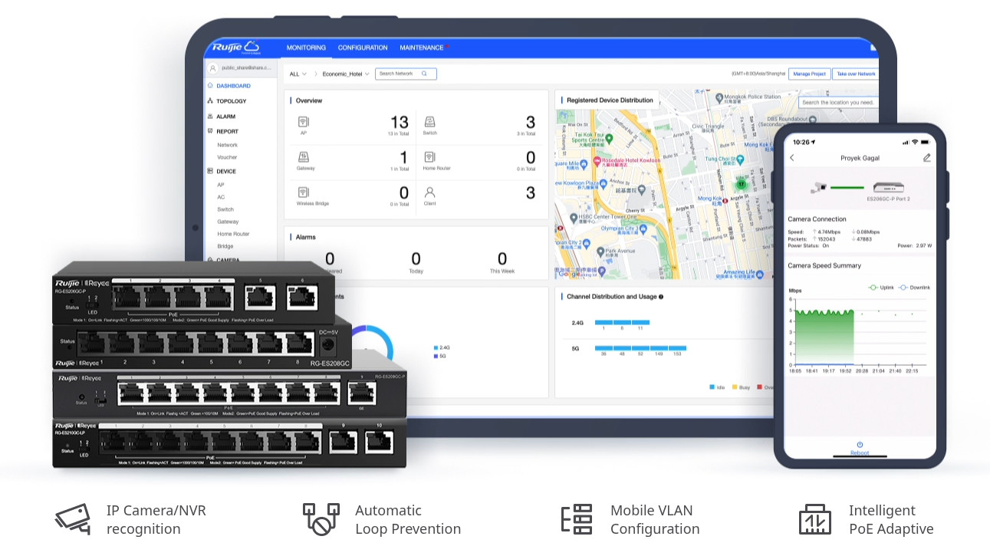
Task: Select Voucher under REPORT
Action: (x=227, y=157)
